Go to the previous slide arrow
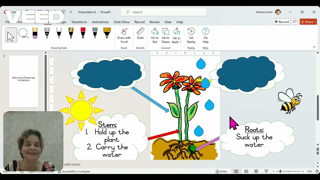 click(318, 149)
